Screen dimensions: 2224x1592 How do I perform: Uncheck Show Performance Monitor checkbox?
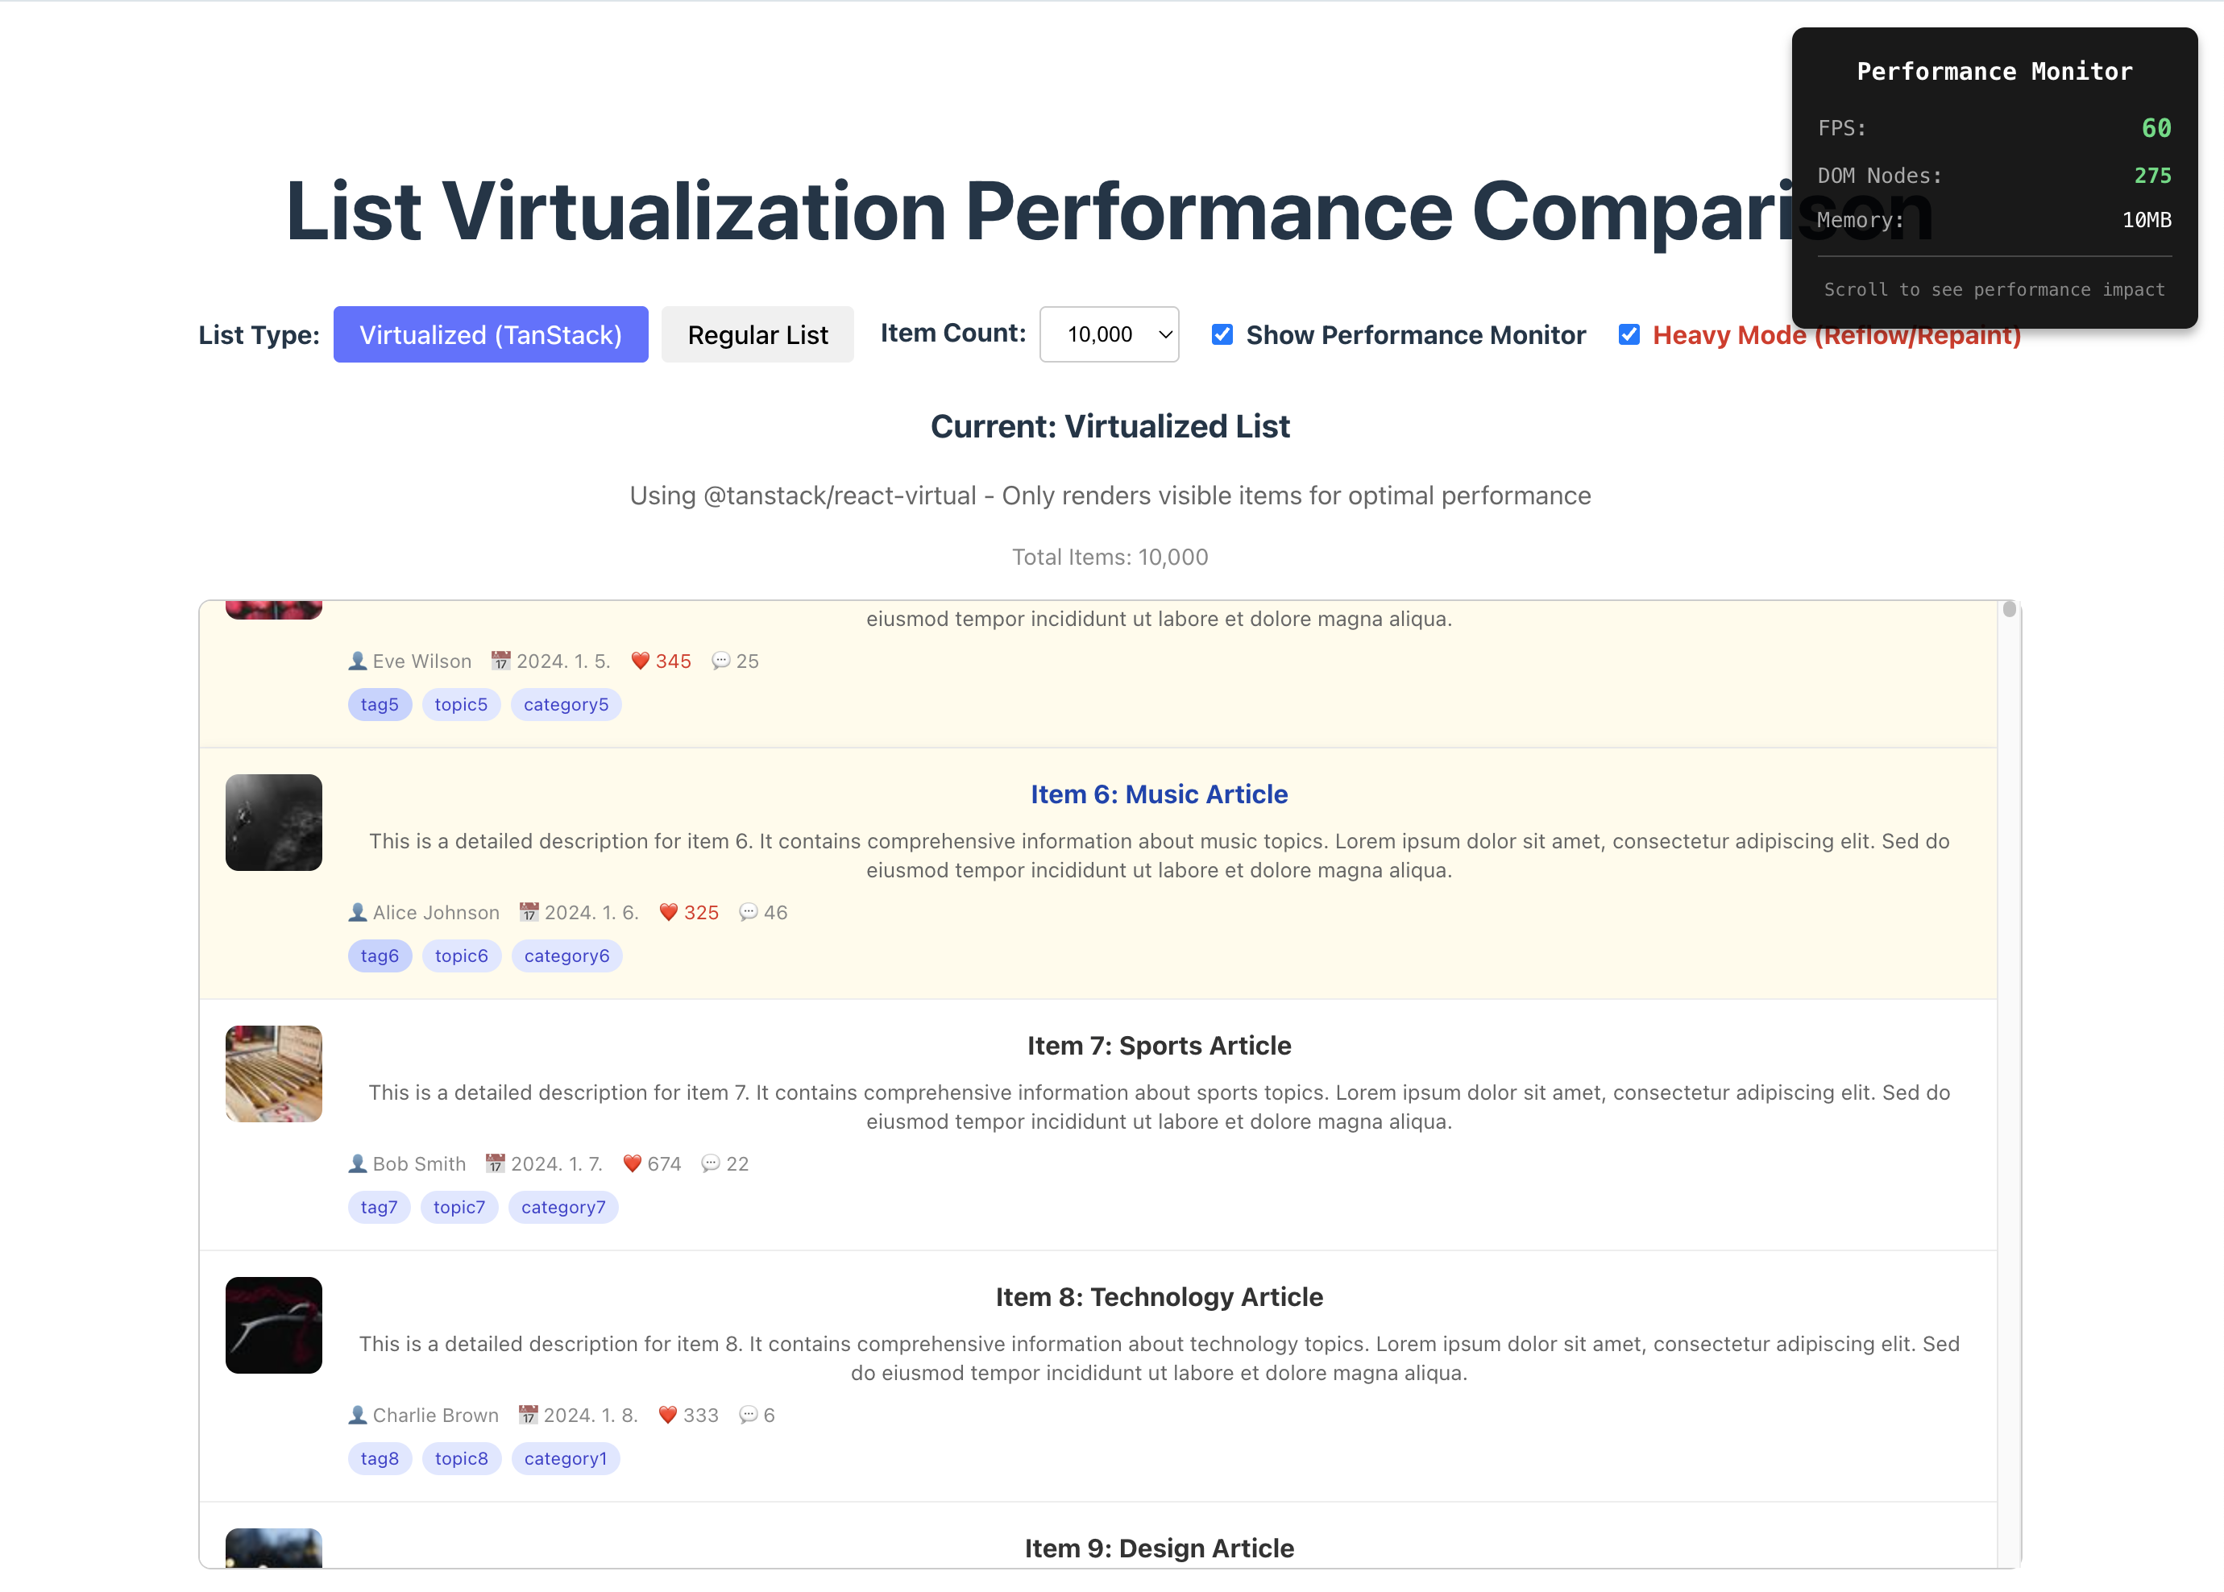click(1222, 334)
